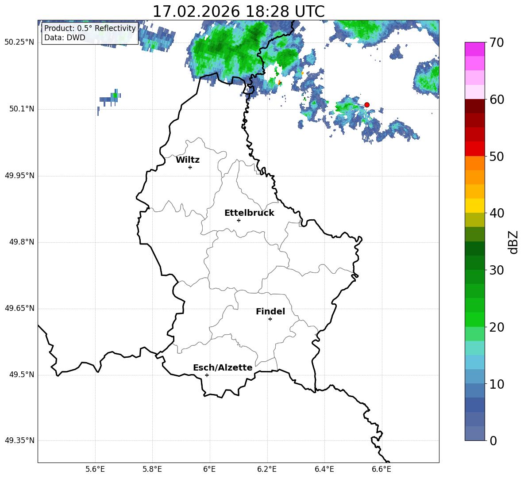524x478 pixels.
Task: Click the Findel station cross marker
Action: click(270, 319)
